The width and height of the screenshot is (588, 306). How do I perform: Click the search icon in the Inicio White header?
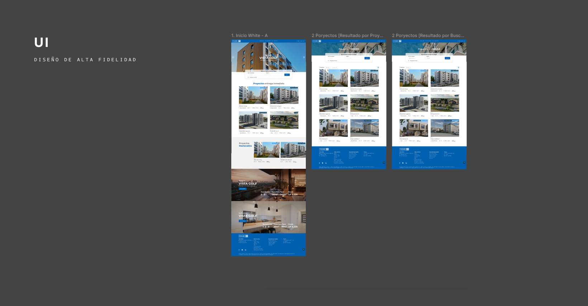coord(298,41)
